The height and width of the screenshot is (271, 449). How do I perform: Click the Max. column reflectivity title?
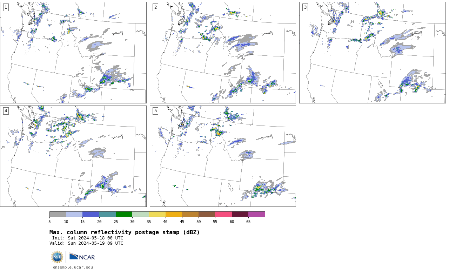125,232
